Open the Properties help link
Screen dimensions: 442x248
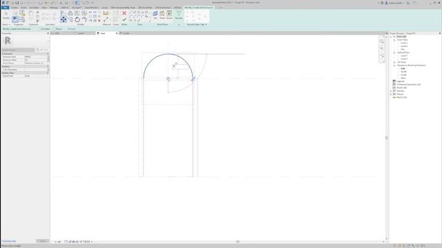(x=9, y=241)
